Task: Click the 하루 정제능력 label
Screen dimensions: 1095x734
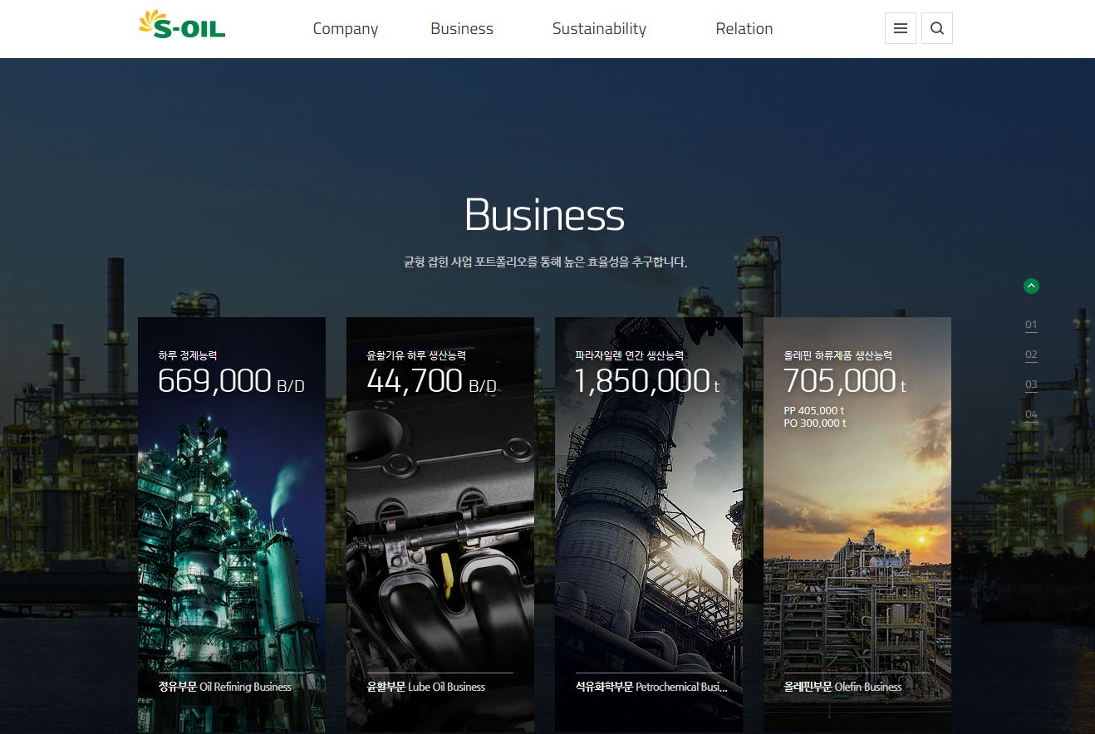Action: 188,355
